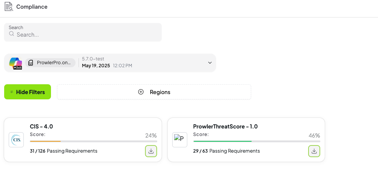Viewport: 378px width, 184px height.
Task: Click the M365 provider logo
Action: tap(15, 63)
